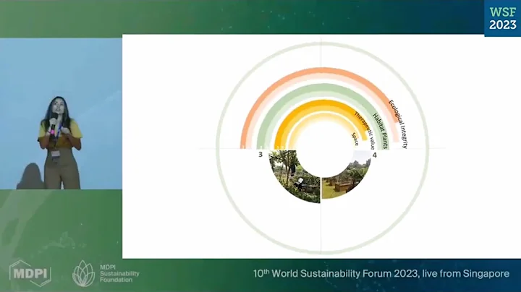Click the number 4 beside the garden photo
Image resolution: width=521 pixels, height=292 pixels.
click(375, 155)
